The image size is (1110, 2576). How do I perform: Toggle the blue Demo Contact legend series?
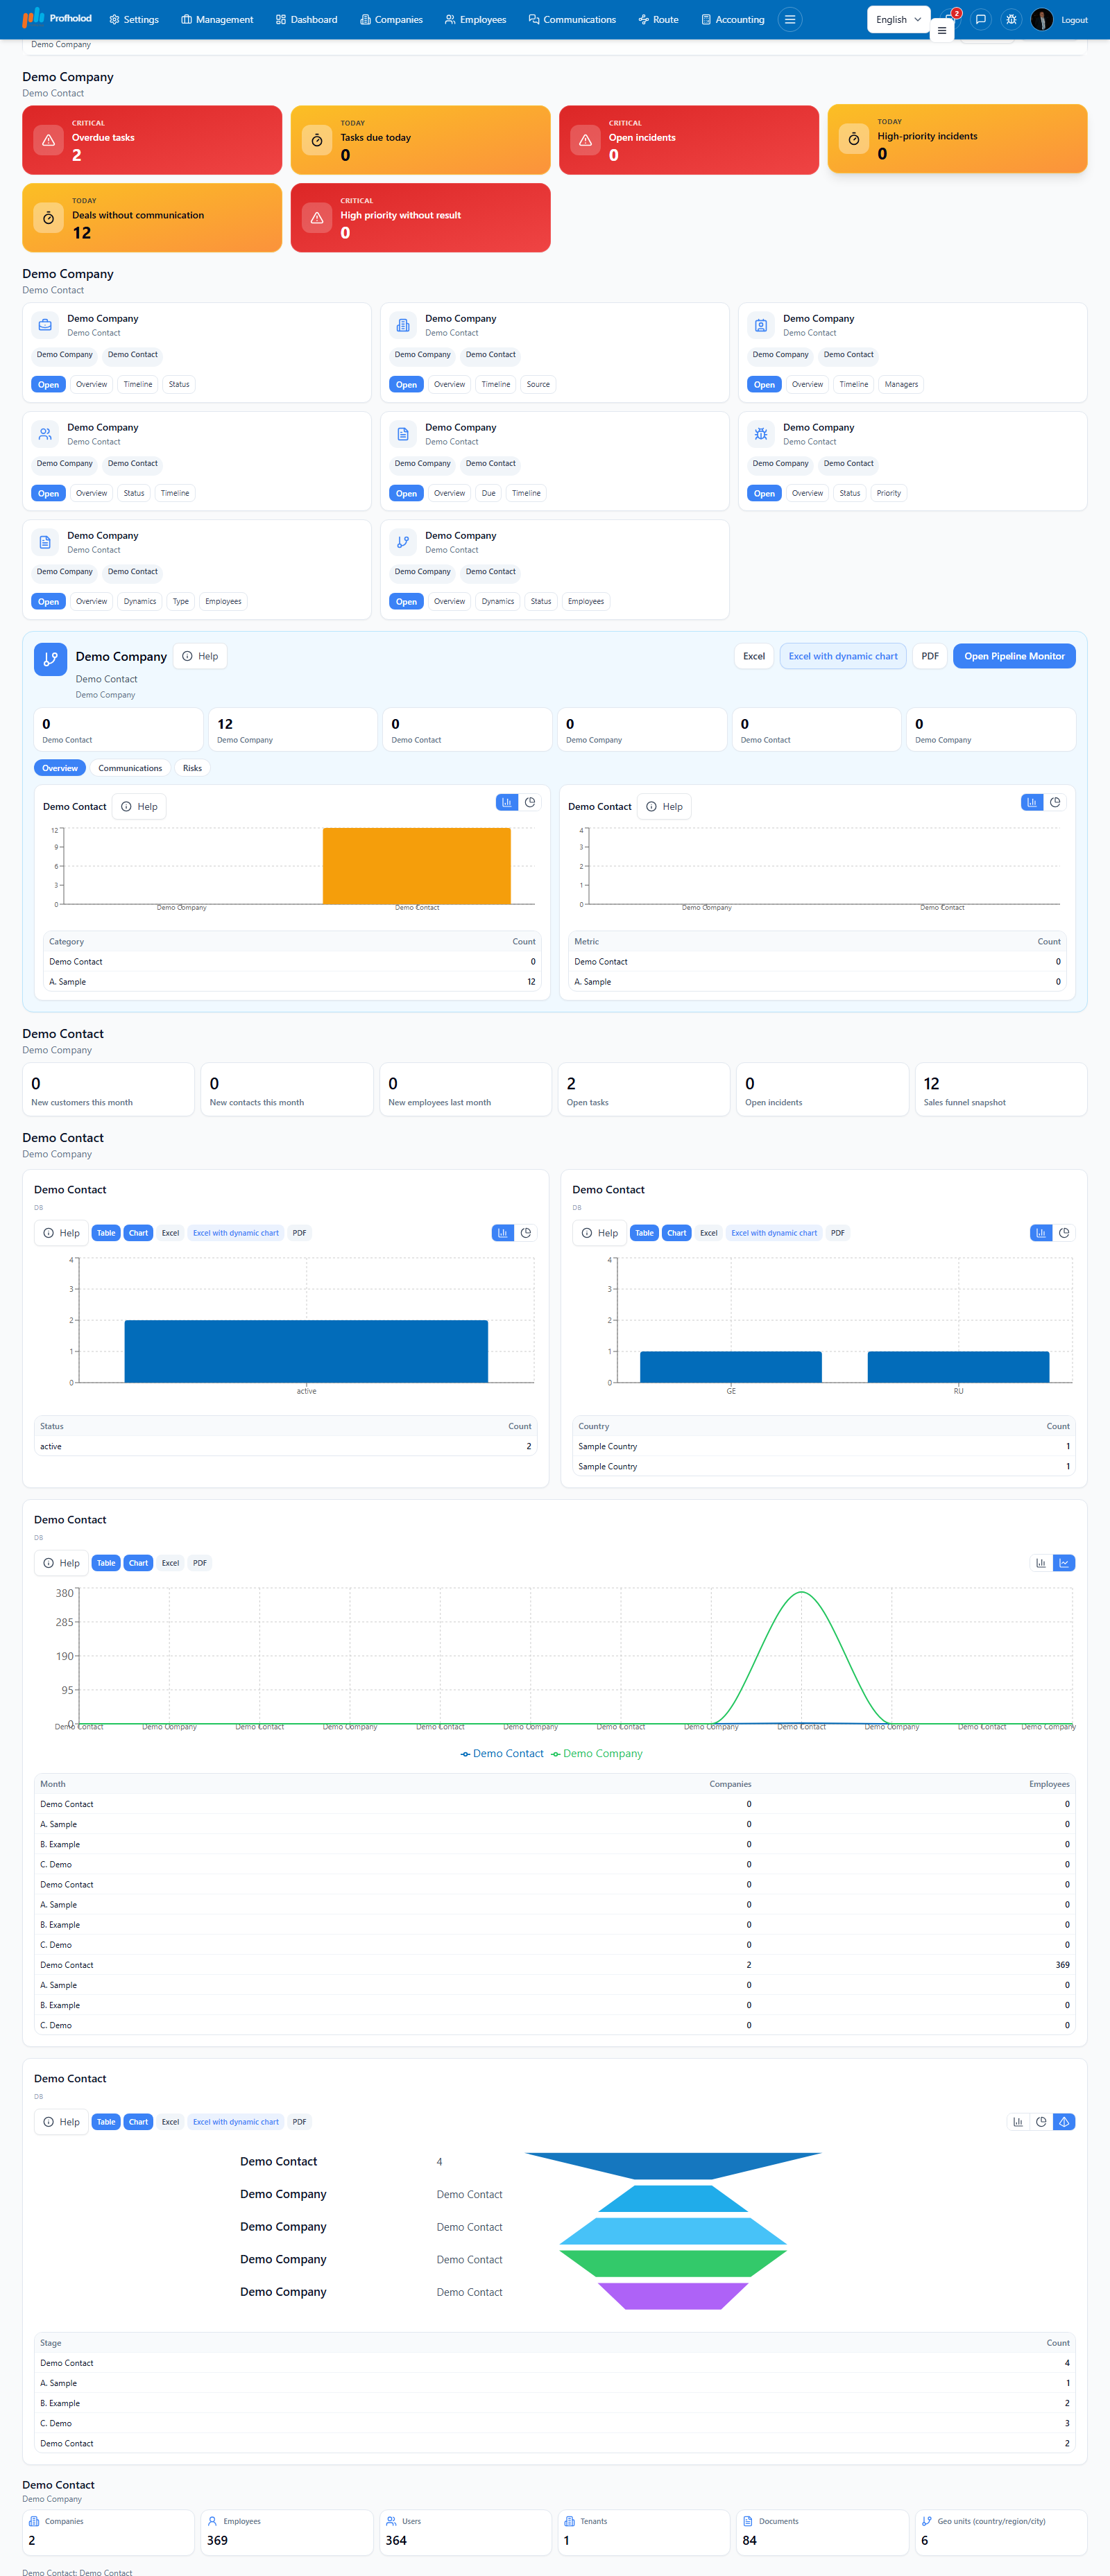502,1753
